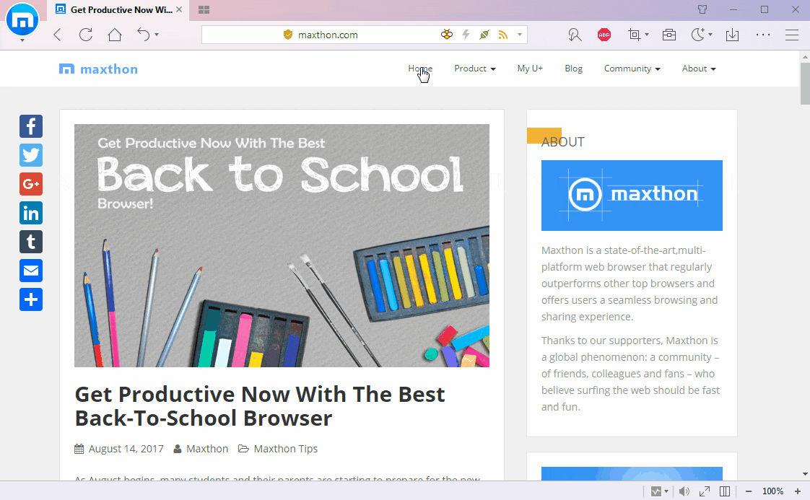The height and width of the screenshot is (500, 810).
Task: Click the vertical page scrollbar thumb
Action: [x=805, y=83]
